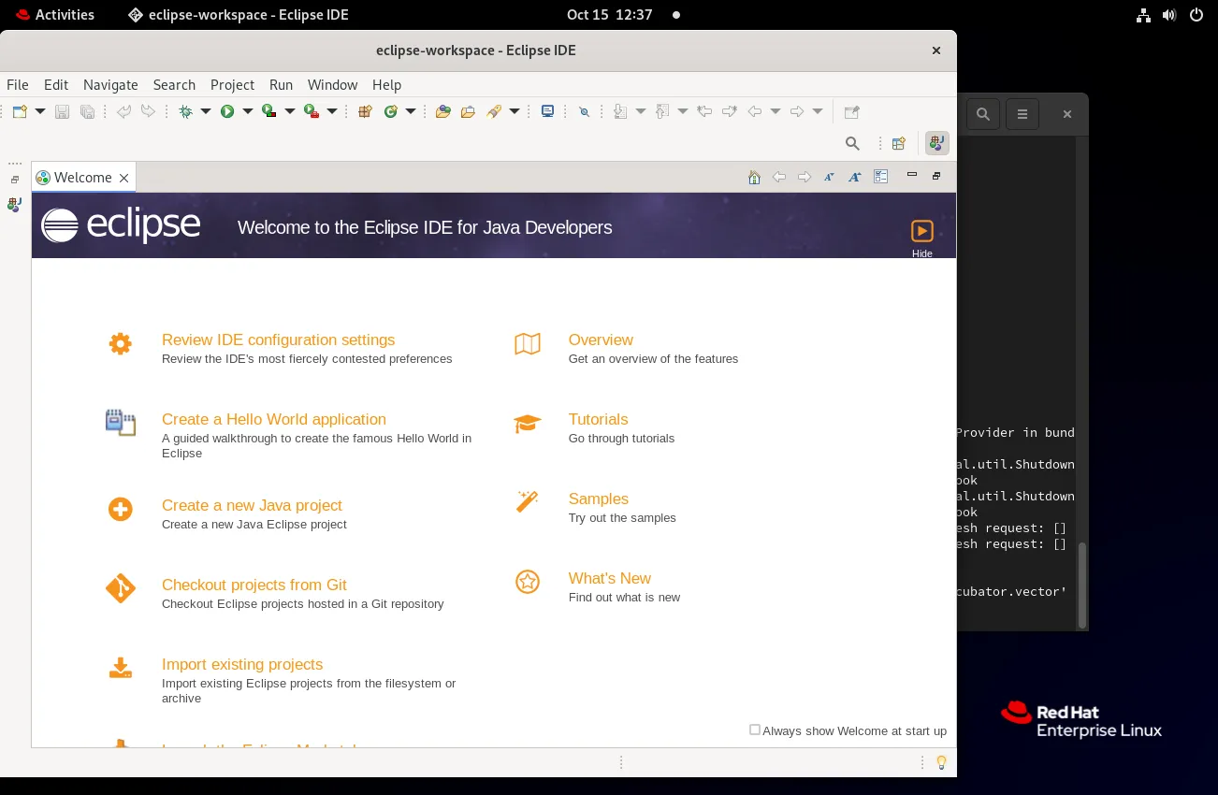
Task: Open the GNOME Activities overview
Action: coord(54,14)
